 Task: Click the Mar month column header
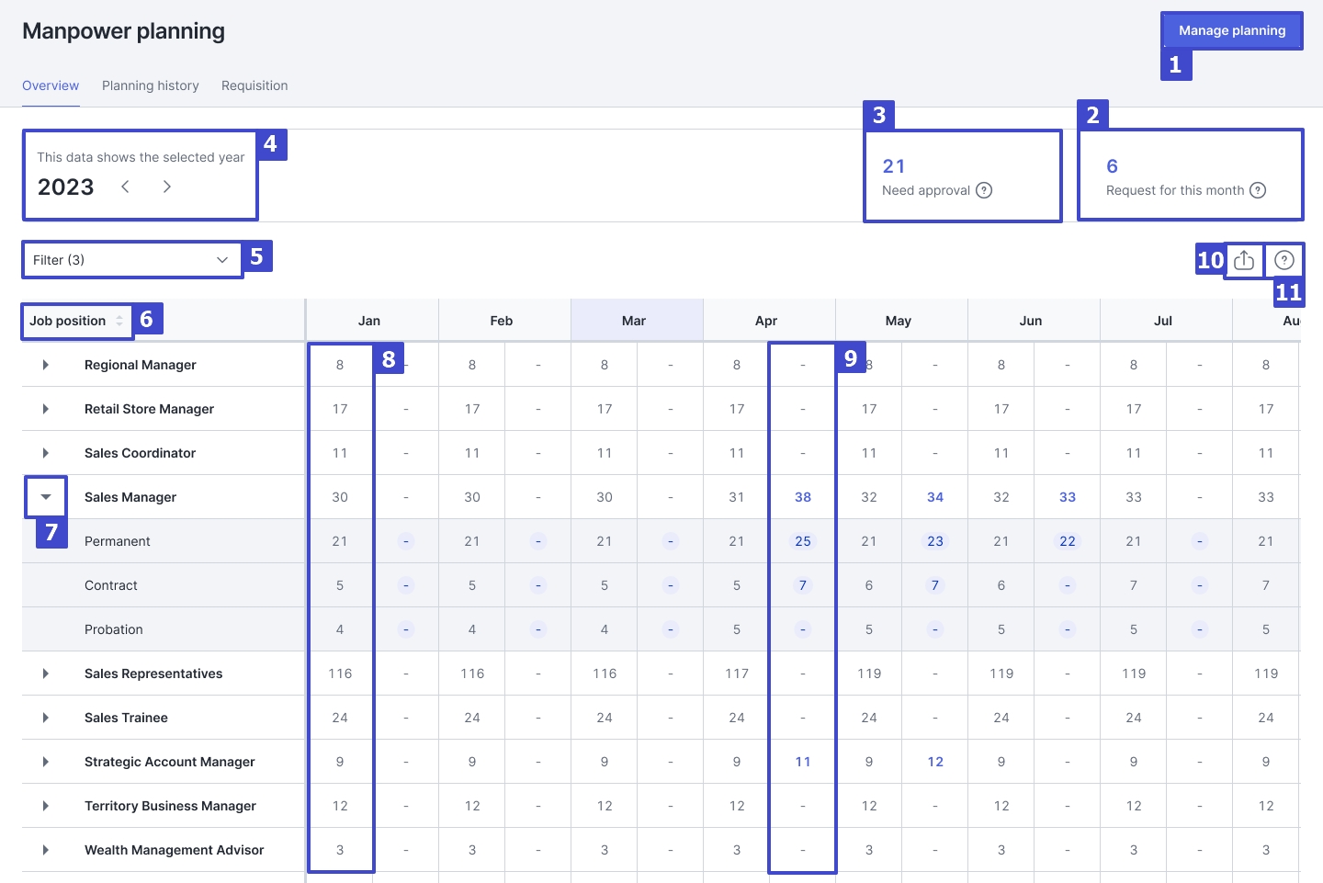[x=634, y=321]
